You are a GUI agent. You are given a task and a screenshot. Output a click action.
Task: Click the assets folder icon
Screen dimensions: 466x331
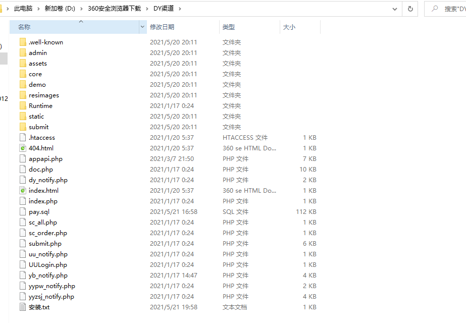pos(23,63)
